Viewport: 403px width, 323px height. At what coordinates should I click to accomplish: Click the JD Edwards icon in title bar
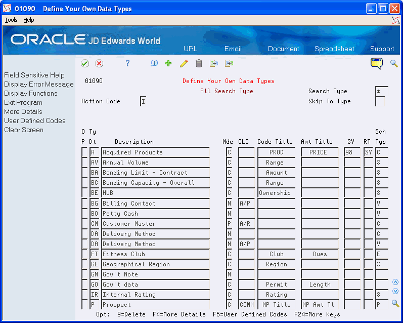(x=7, y=9)
